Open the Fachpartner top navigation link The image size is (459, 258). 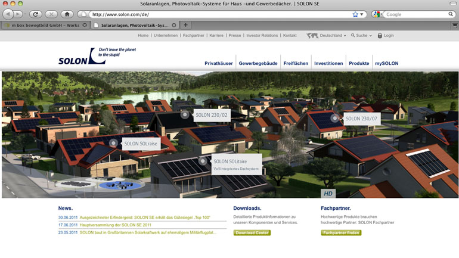194,35
